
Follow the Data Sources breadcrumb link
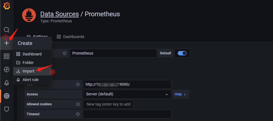tap(59, 14)
